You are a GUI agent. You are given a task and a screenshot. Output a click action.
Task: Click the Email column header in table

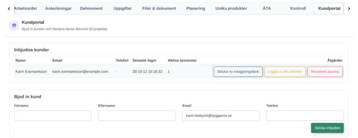click(x=57, y=60)
